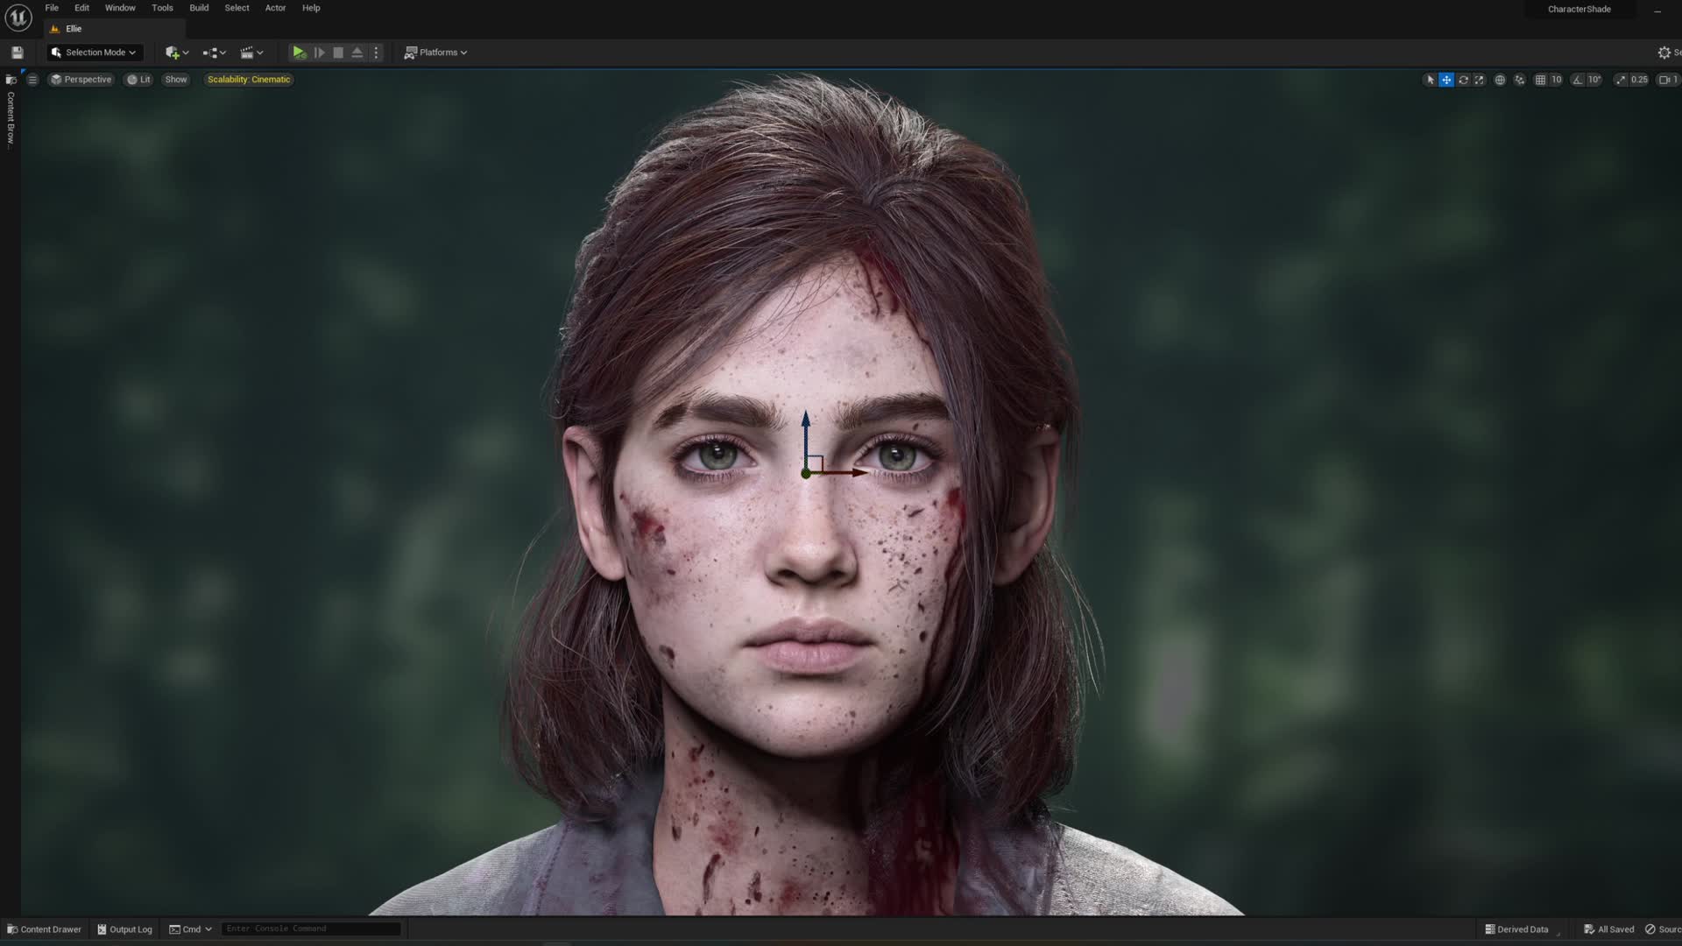Click the Content Browser search icon in sidebar
This screenshot has height=946, width=1682.
[11, 80]
